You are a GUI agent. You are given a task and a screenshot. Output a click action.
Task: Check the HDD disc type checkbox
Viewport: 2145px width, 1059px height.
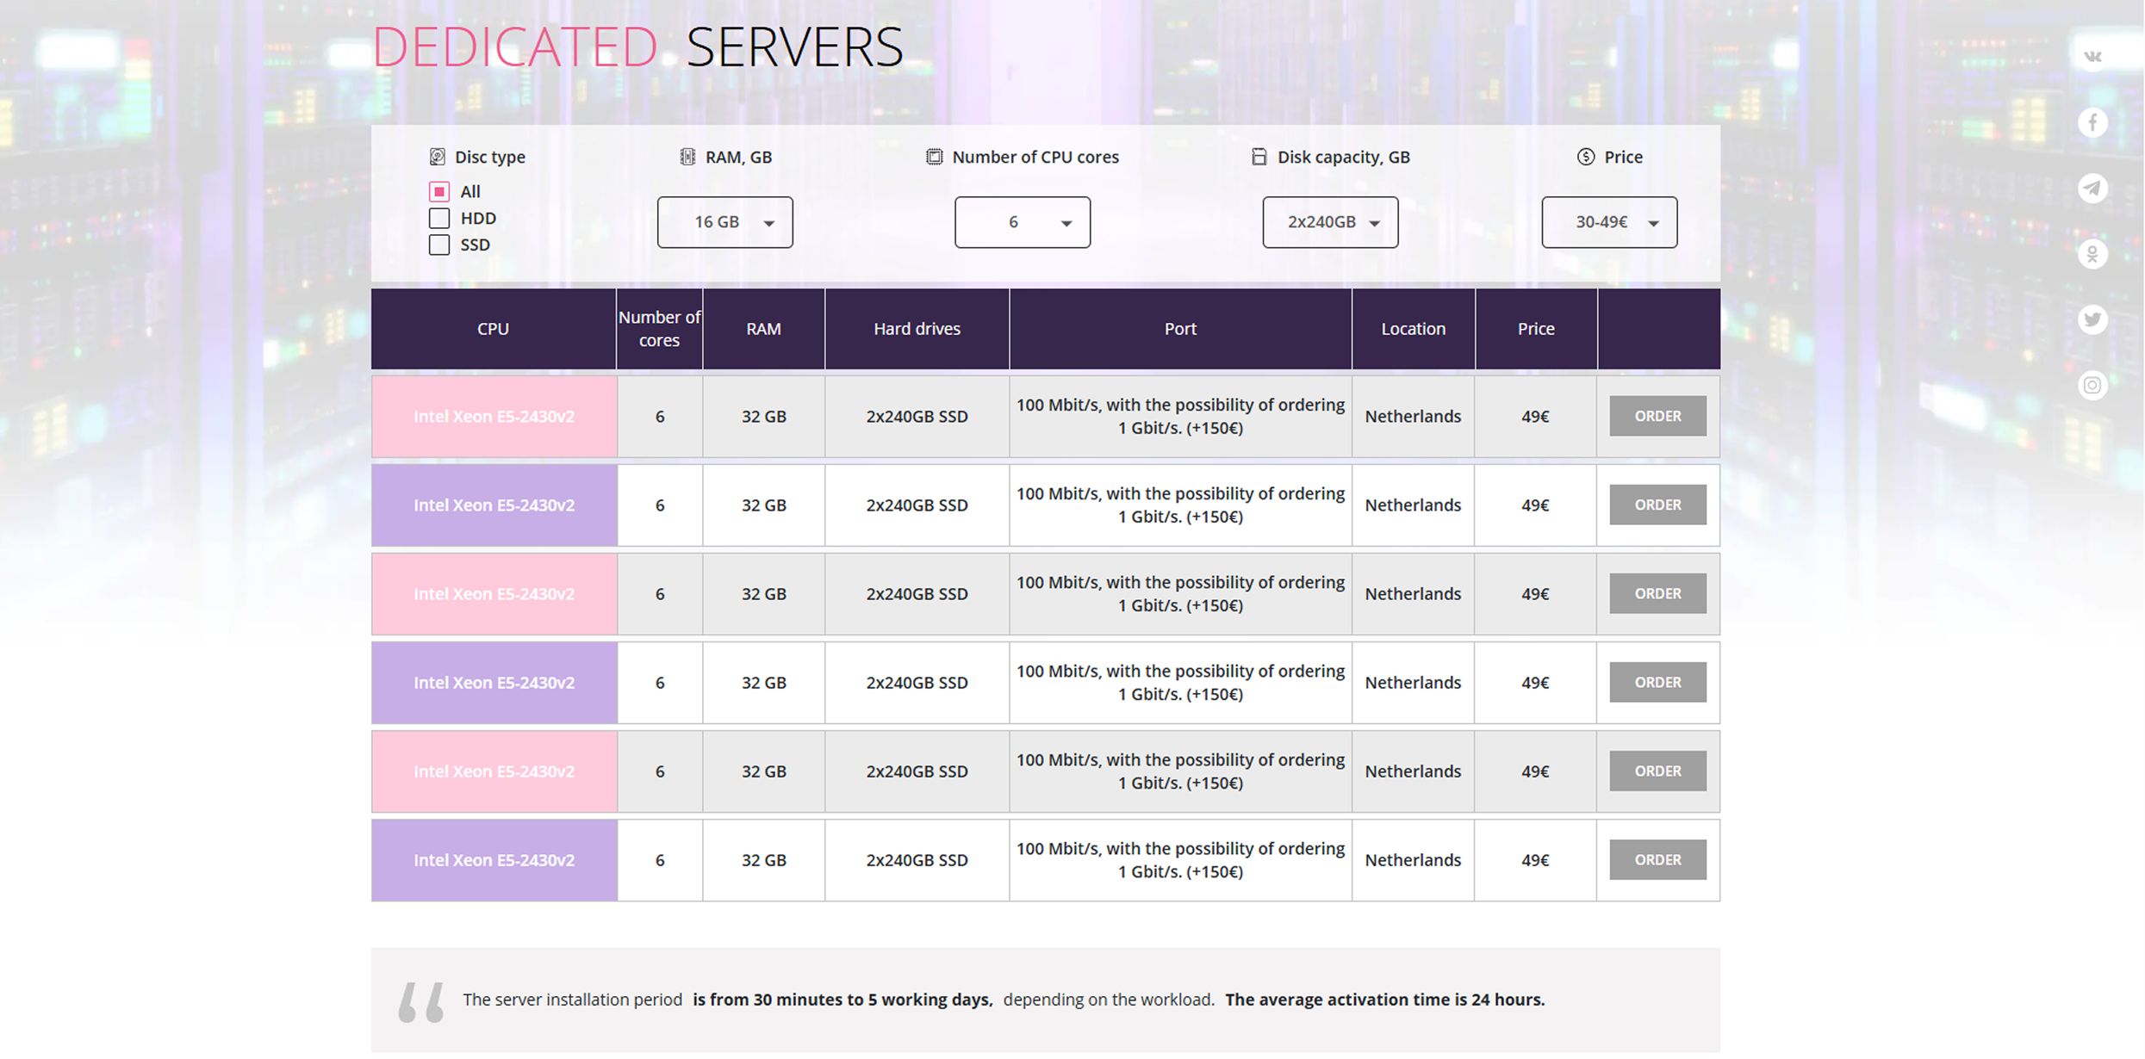click(439, 218)
